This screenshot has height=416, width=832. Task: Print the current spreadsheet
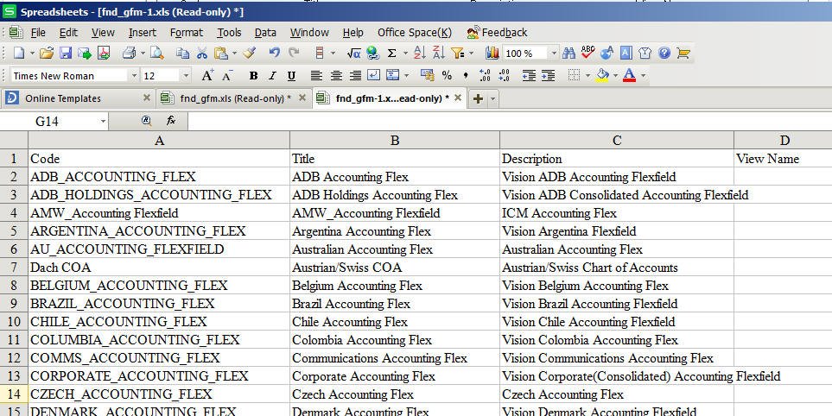point(130,53)
